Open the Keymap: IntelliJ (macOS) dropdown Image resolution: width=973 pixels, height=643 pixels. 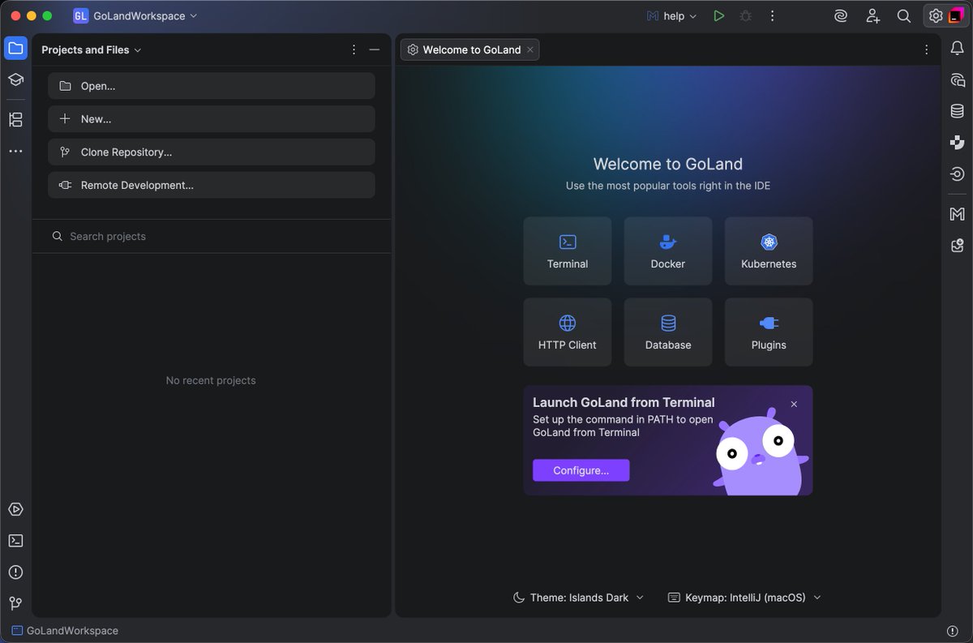(x=743, y=597)
